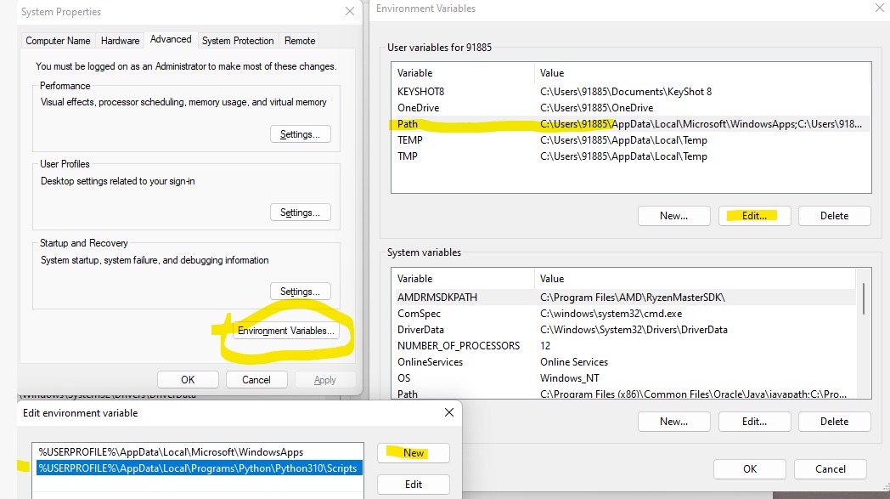Click Settings under User Profiles
Image resolution: width=890 pixels, height=499 pixels.
[x=300, y=213]
